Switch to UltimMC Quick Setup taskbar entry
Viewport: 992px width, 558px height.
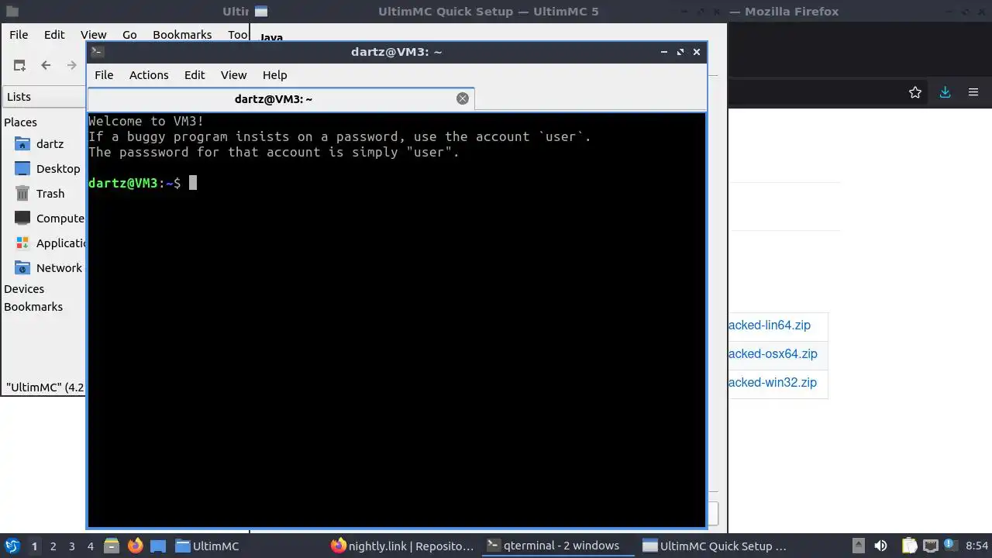tap(714, 546)
